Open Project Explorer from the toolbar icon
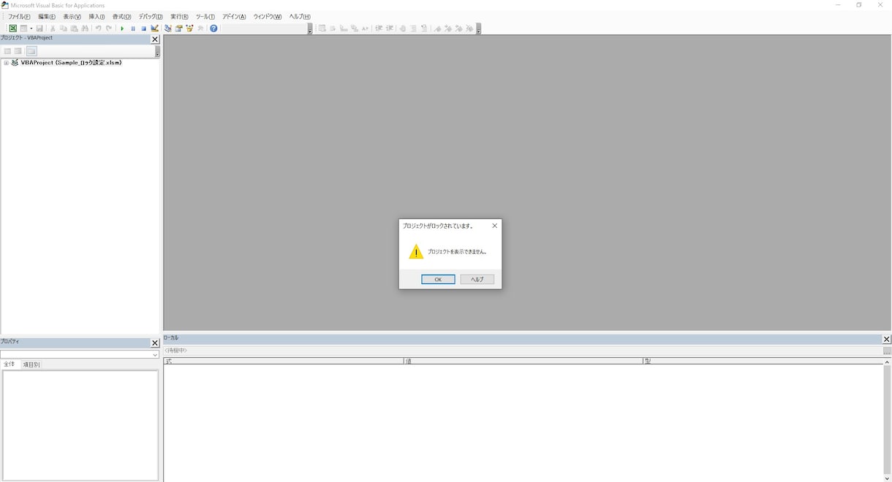 [x=168, y=28]
